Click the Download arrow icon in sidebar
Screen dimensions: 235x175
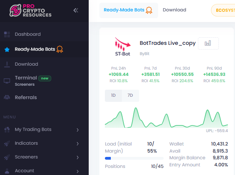tap(7, 64)
